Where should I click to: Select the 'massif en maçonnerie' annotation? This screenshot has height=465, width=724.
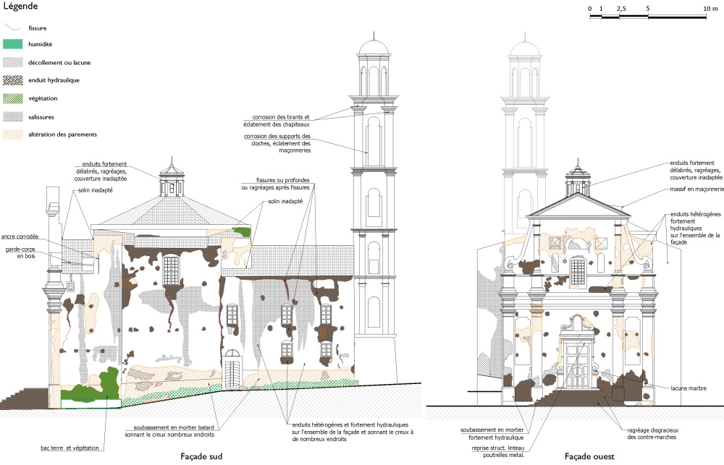click(x=696, y=189)
